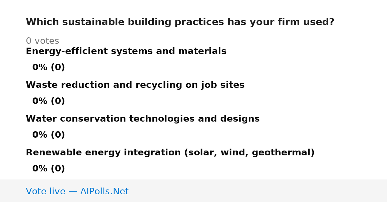Select Waste reduction and recycling on job sites
Image resolution: width=387 pixels, height=202 pixels.
pyautogui.click(x=135, y=85)
